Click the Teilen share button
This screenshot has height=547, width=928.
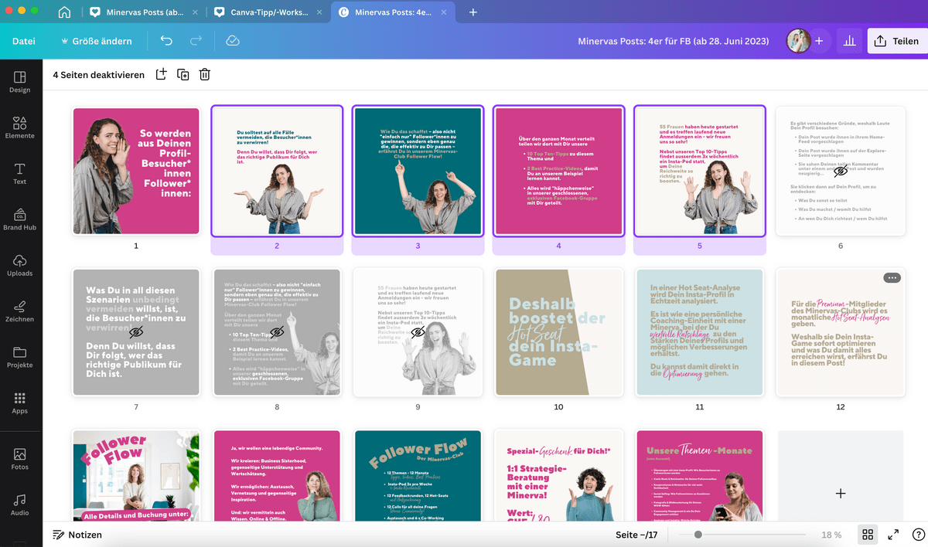896,41
